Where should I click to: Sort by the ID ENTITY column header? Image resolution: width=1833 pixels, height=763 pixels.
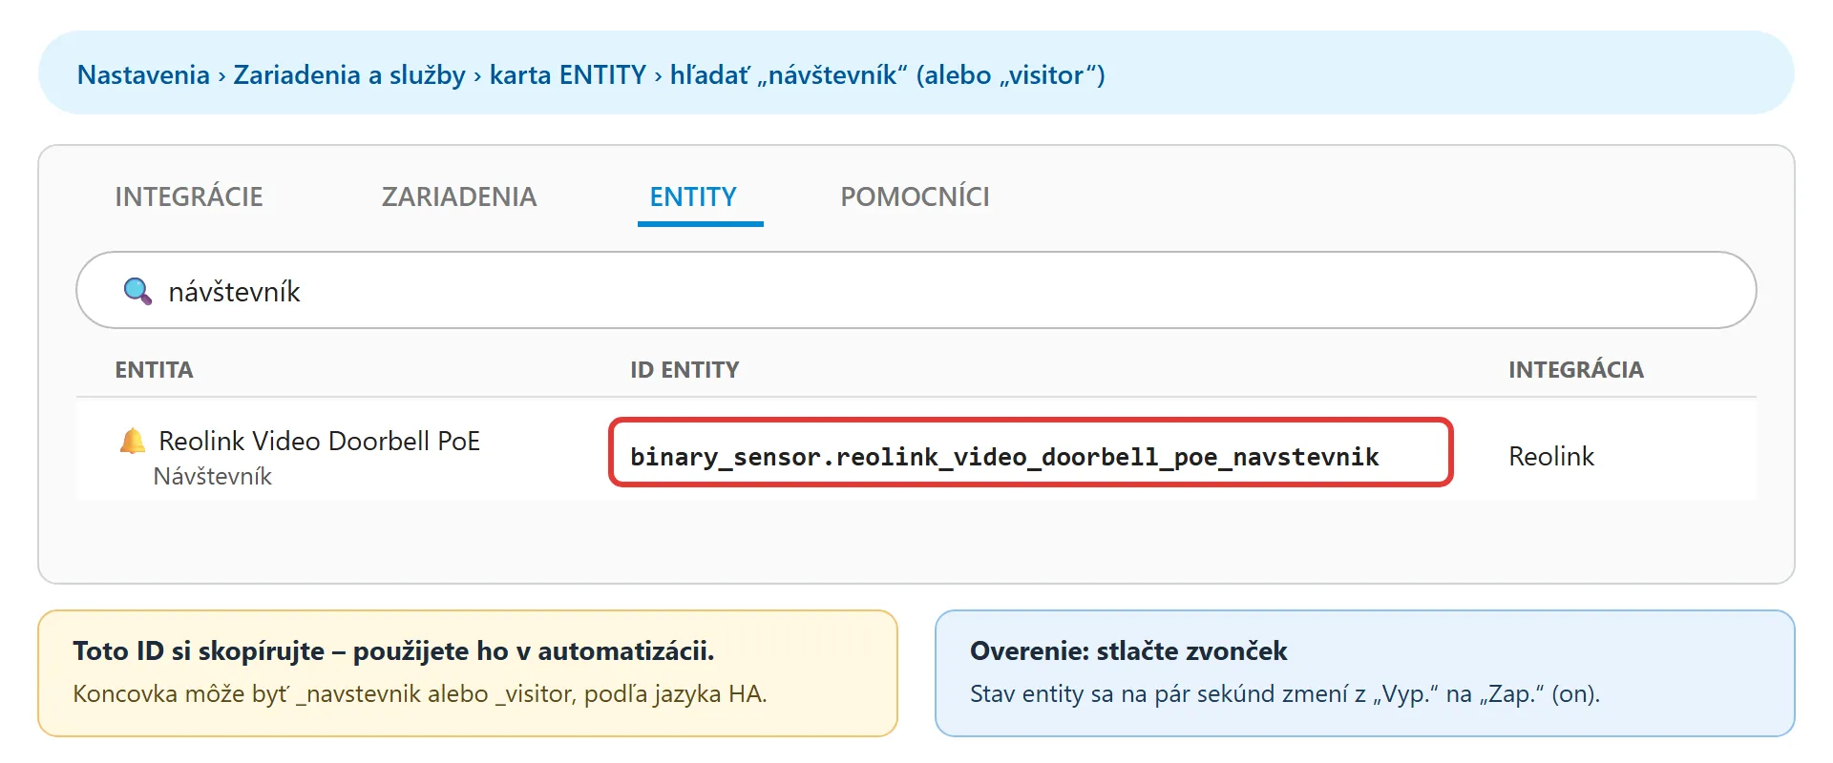point(685,370)
